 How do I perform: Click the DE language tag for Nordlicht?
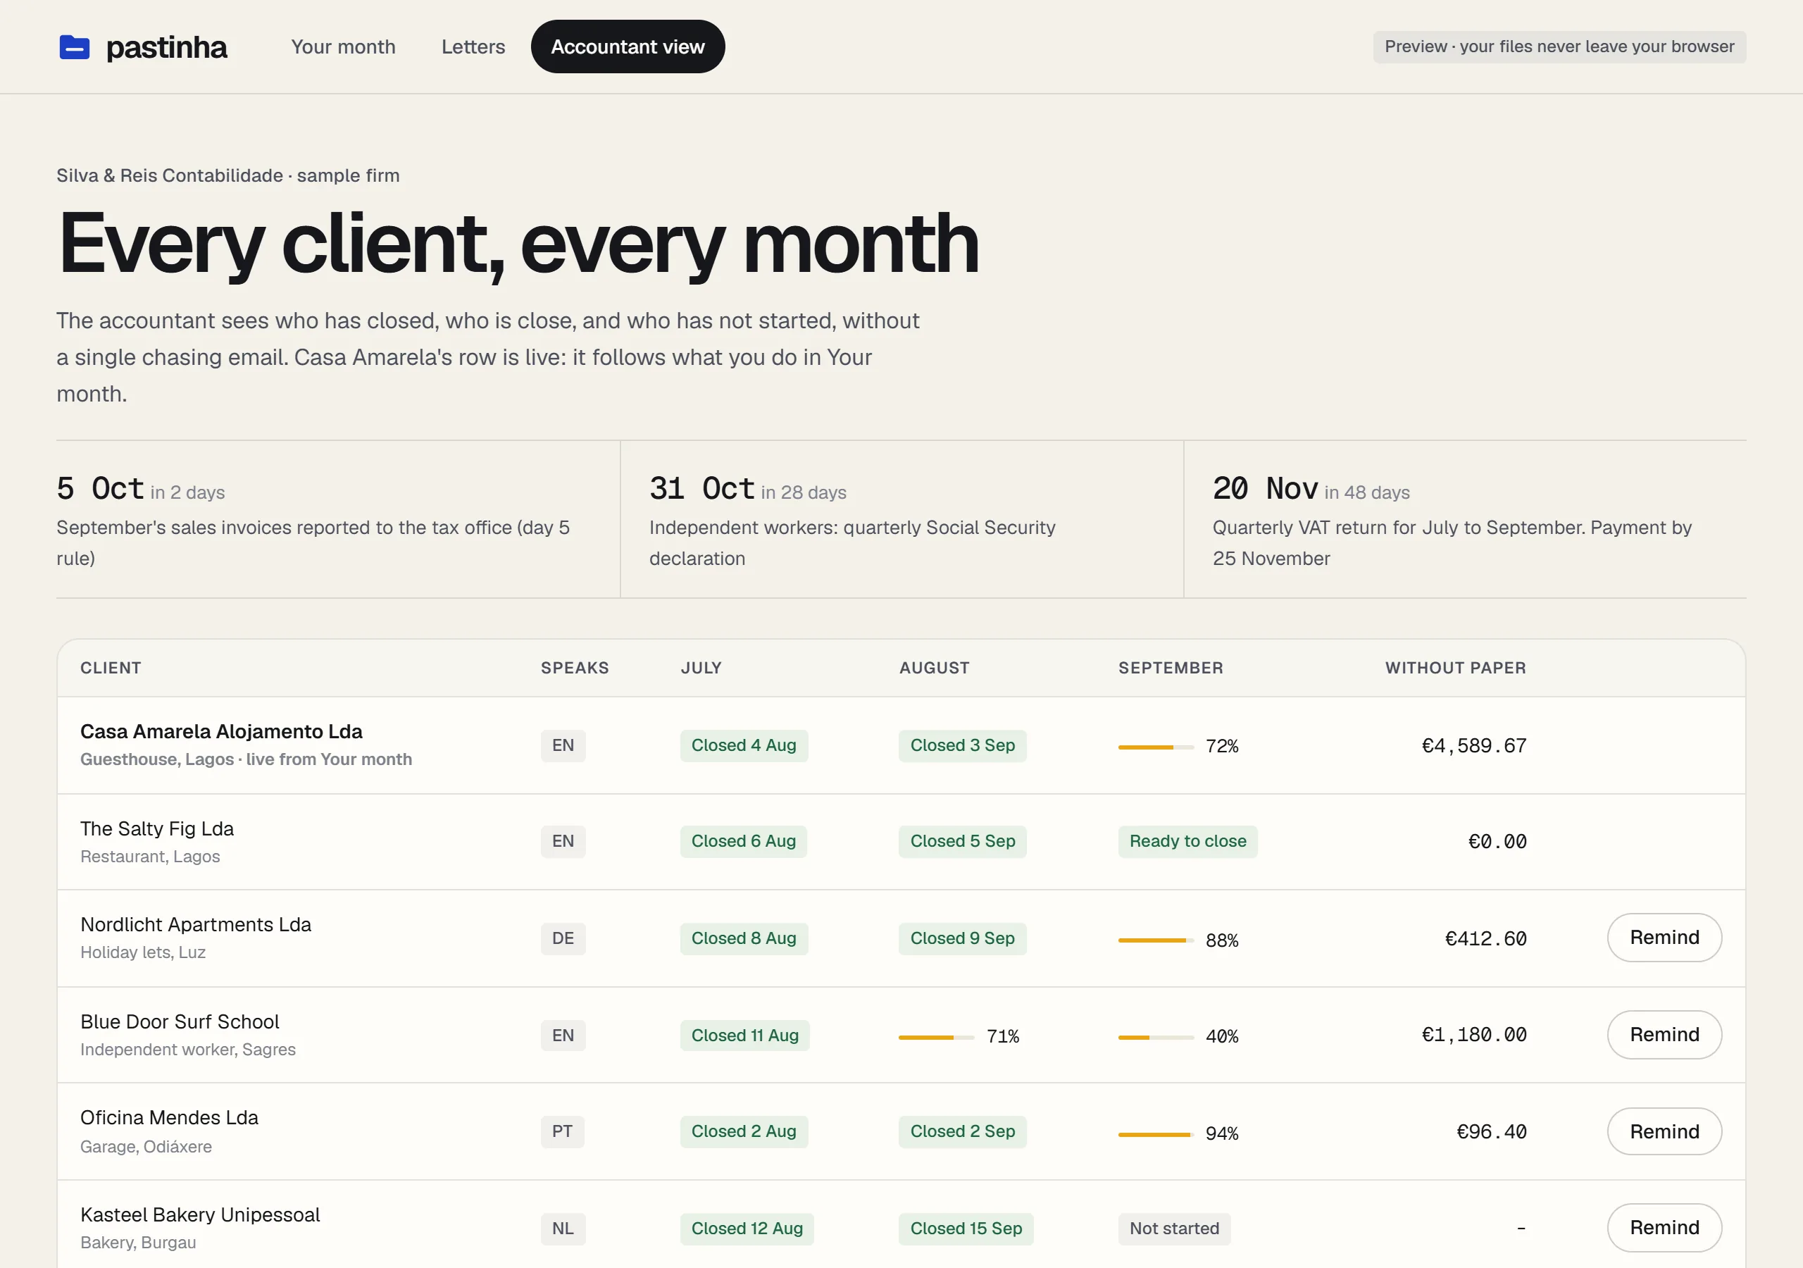pos(562,939)
